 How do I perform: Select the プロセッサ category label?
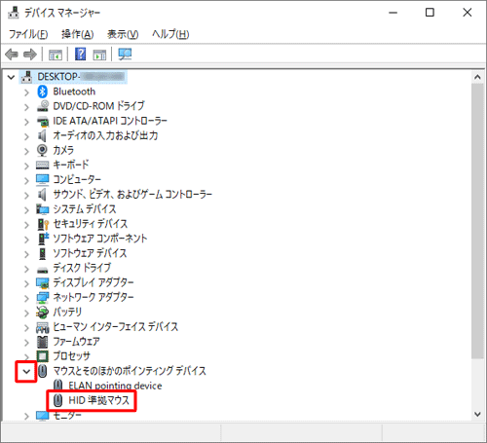pyautogui.click(x=71, y=356)
